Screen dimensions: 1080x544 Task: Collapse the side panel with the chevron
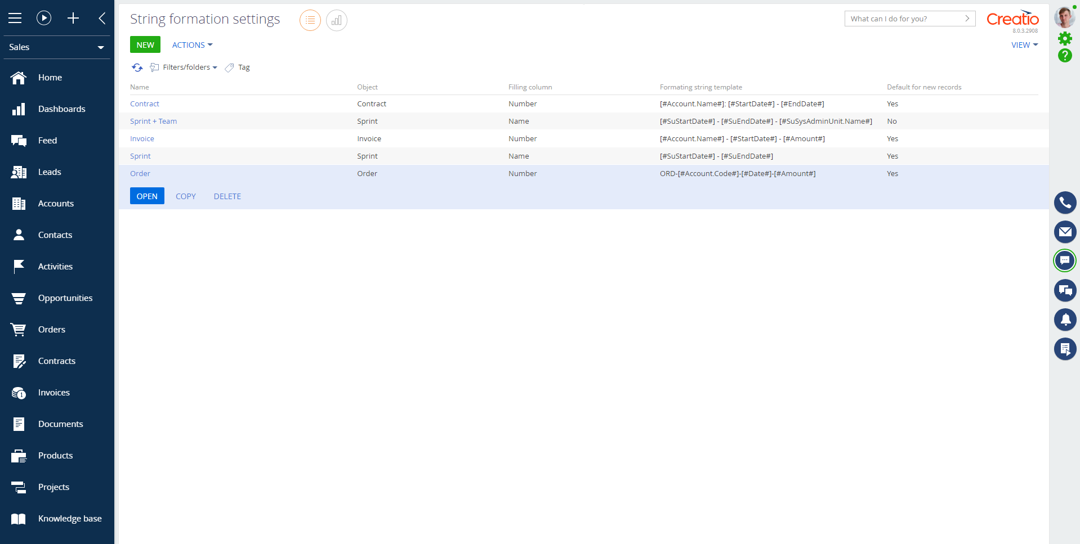pos(102,18)
